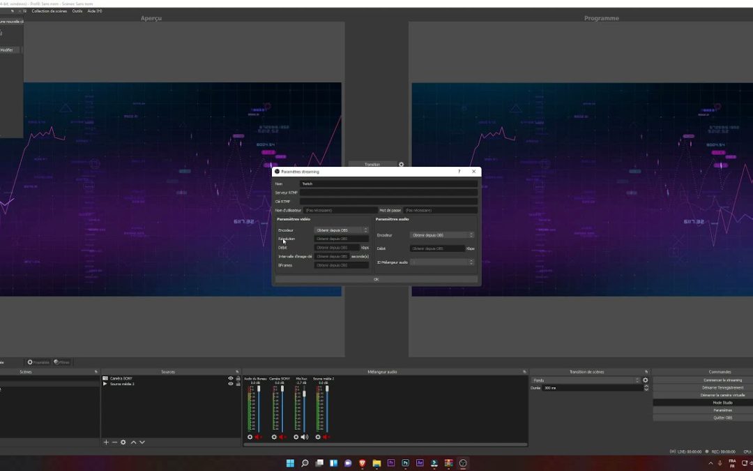Click the Source média 2 gear in audio mixer
This screenshot has width=753, height=471.
318,437
